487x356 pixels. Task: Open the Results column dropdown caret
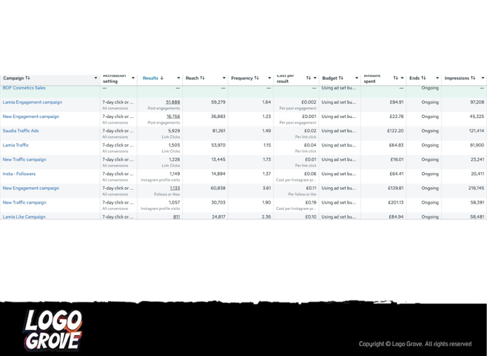[179, 78]
